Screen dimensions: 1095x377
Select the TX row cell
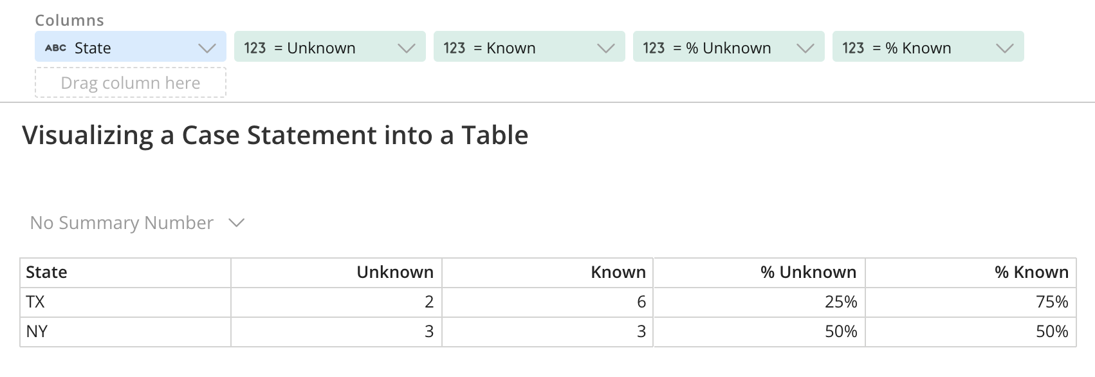(35, 302)
